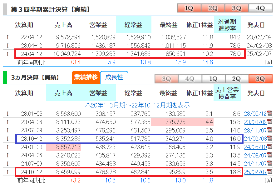
Task: Open PDF icon beside 24/05/10 date
Action: pyautogui.click(x=269, y=146)
